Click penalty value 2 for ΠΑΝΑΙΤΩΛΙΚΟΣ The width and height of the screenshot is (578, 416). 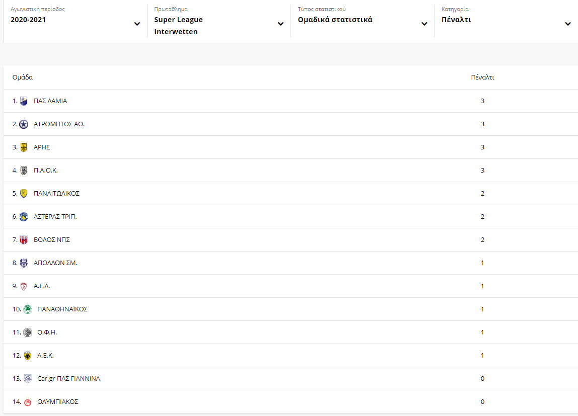pos(482,194)
